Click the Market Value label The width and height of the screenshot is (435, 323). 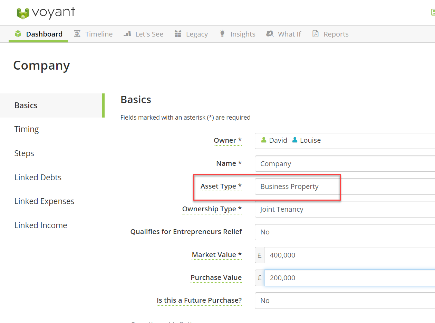(217, 255)
